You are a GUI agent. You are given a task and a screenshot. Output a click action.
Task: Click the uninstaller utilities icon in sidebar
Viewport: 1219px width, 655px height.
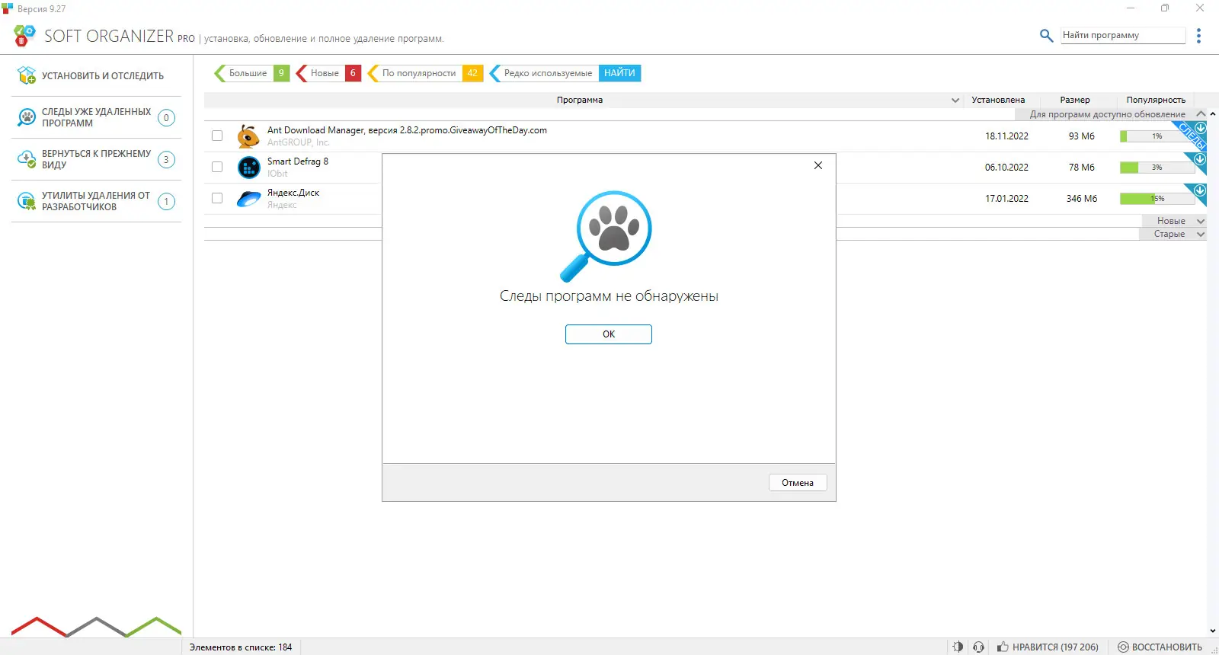coord(27,201)
